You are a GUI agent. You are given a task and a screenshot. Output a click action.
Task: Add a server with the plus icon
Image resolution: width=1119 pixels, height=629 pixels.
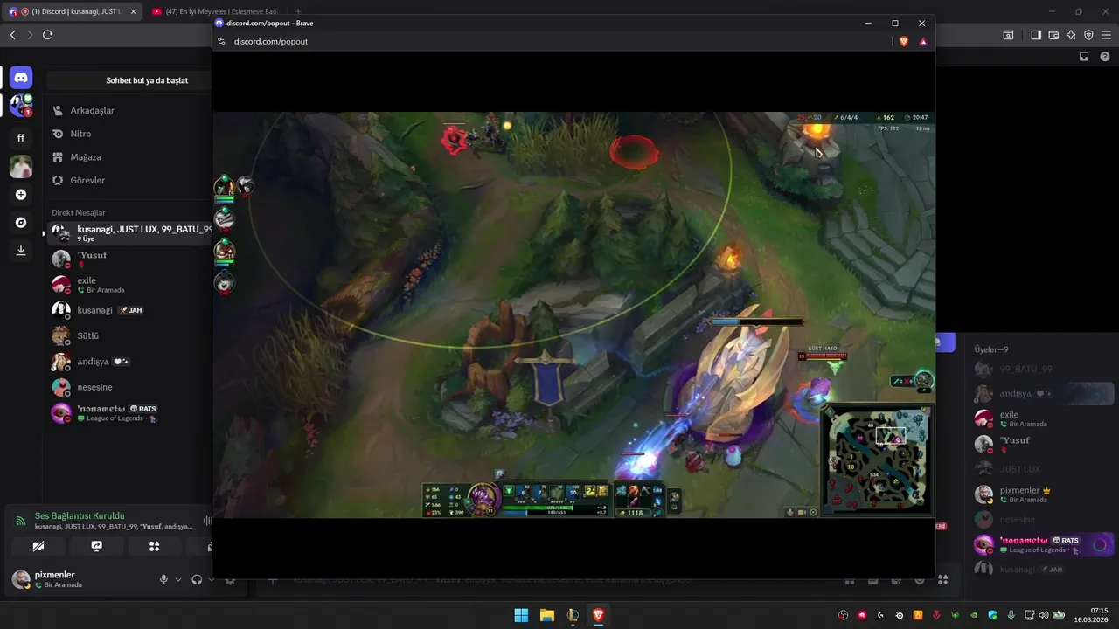[21, 195]
